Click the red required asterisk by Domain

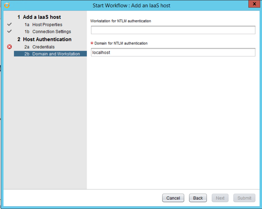(x=92, y=44)
